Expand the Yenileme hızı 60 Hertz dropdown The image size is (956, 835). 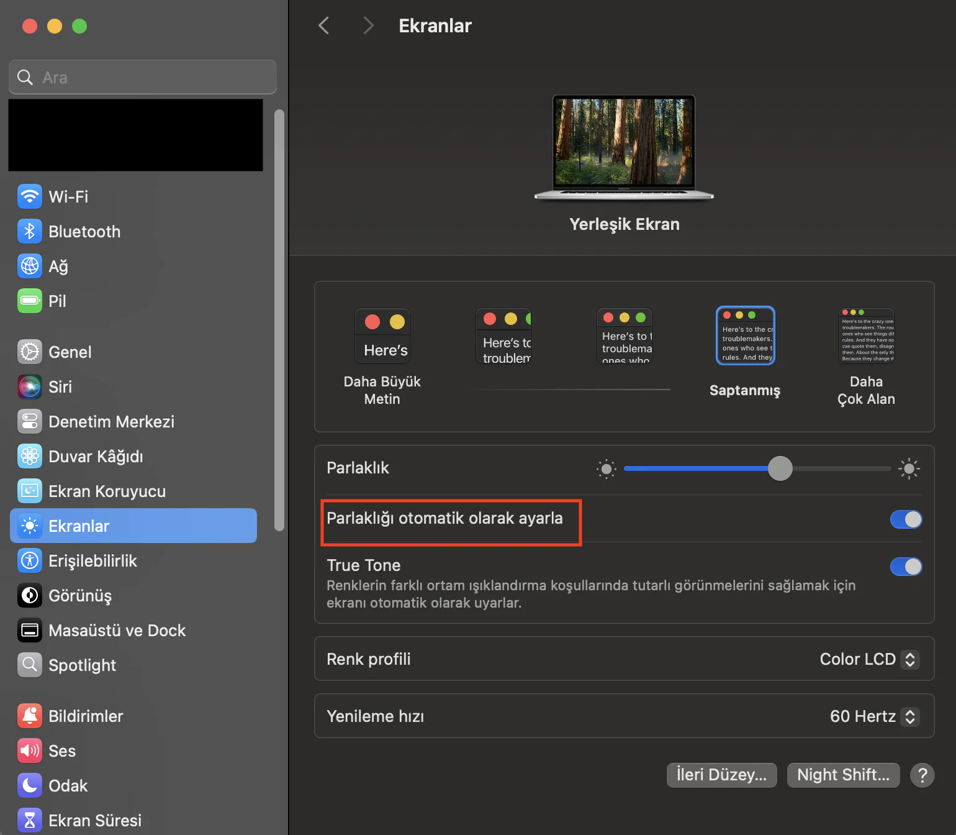click(x=873, y=716)
